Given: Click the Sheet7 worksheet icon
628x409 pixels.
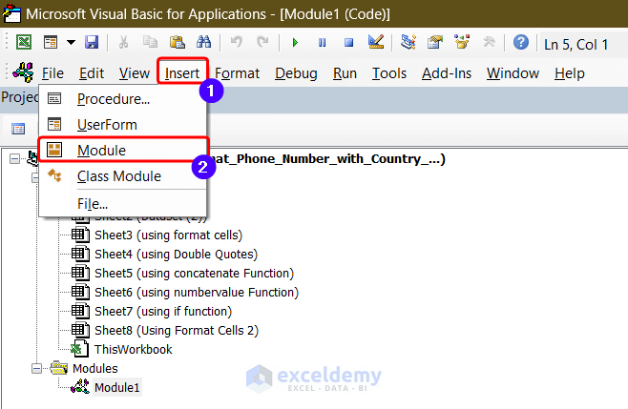Looking at the screenshot, I should tap(80, 312).
